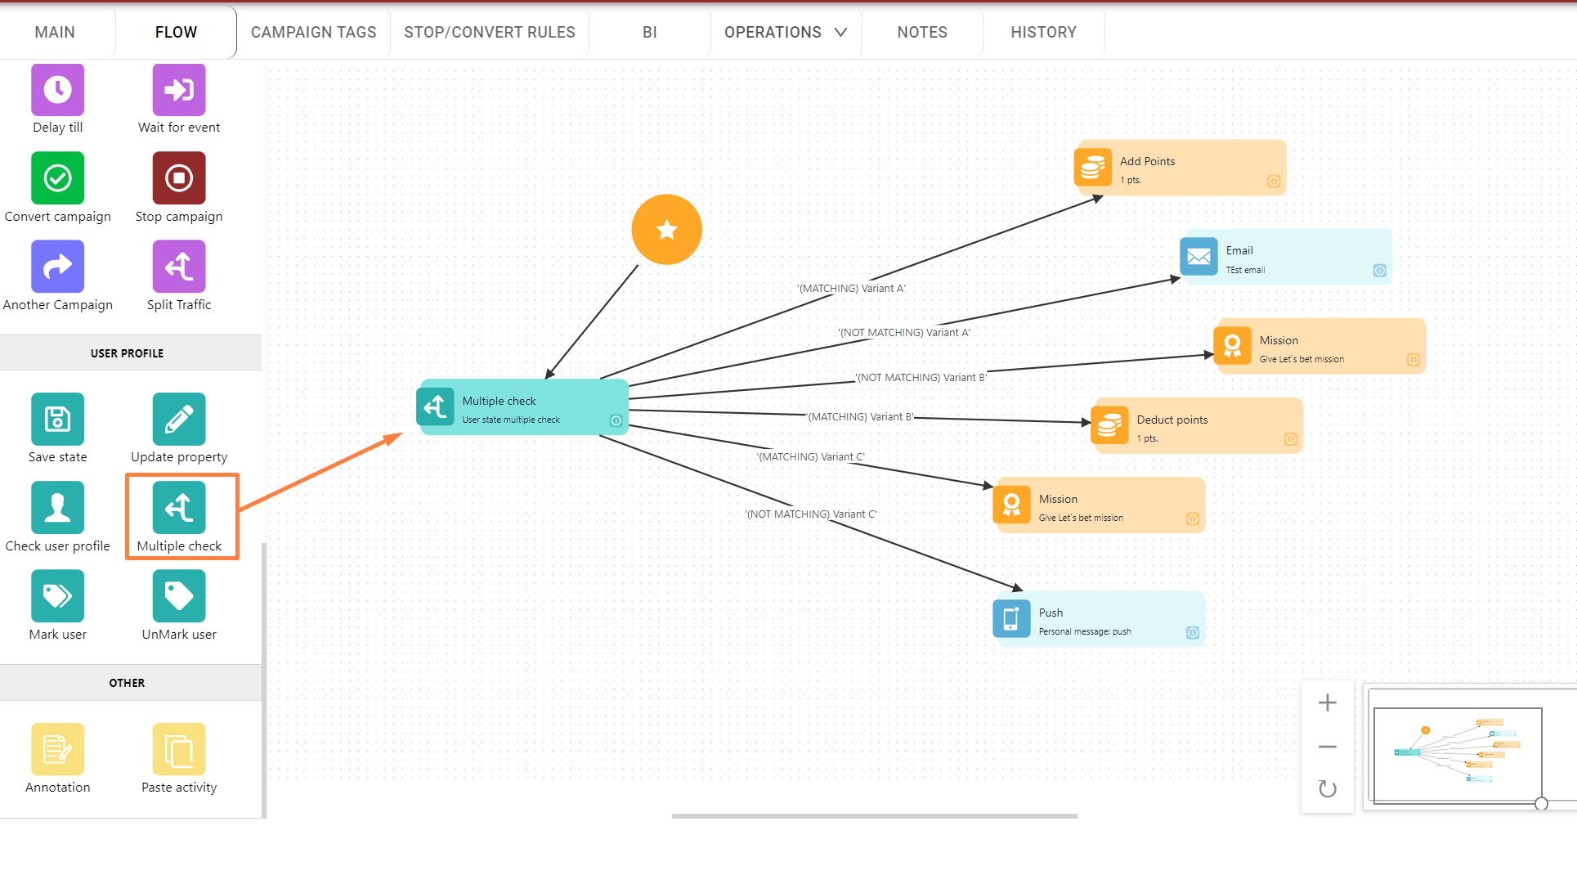Pick the Split Traffic icon
The width and height of the screenshot is (1577, 871).
pos(178,267)
